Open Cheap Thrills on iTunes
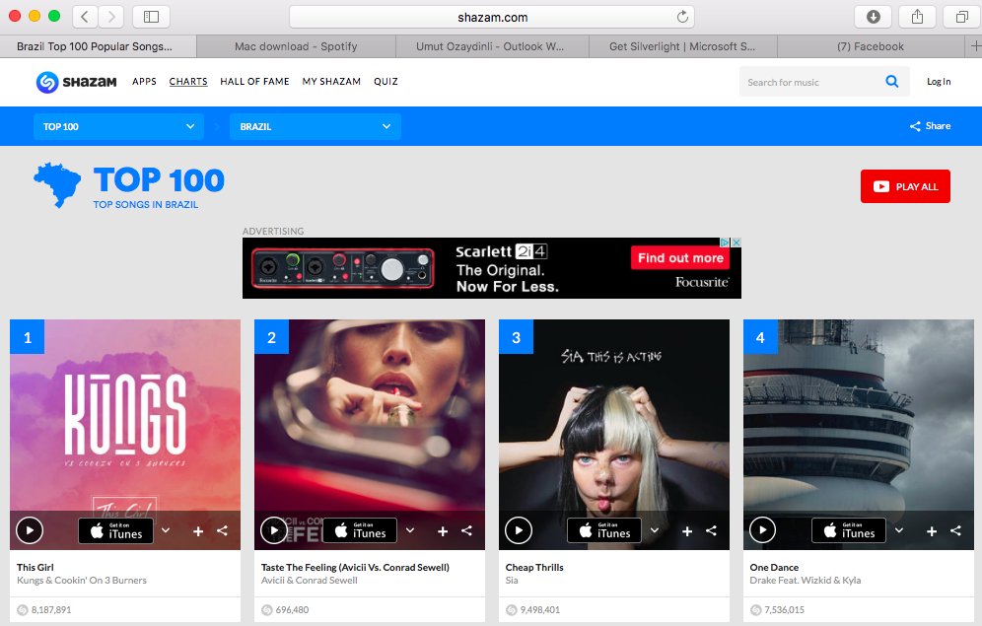The height and width of the screenshot is (626, 982). pyautogui.click(x=604, y=530)
